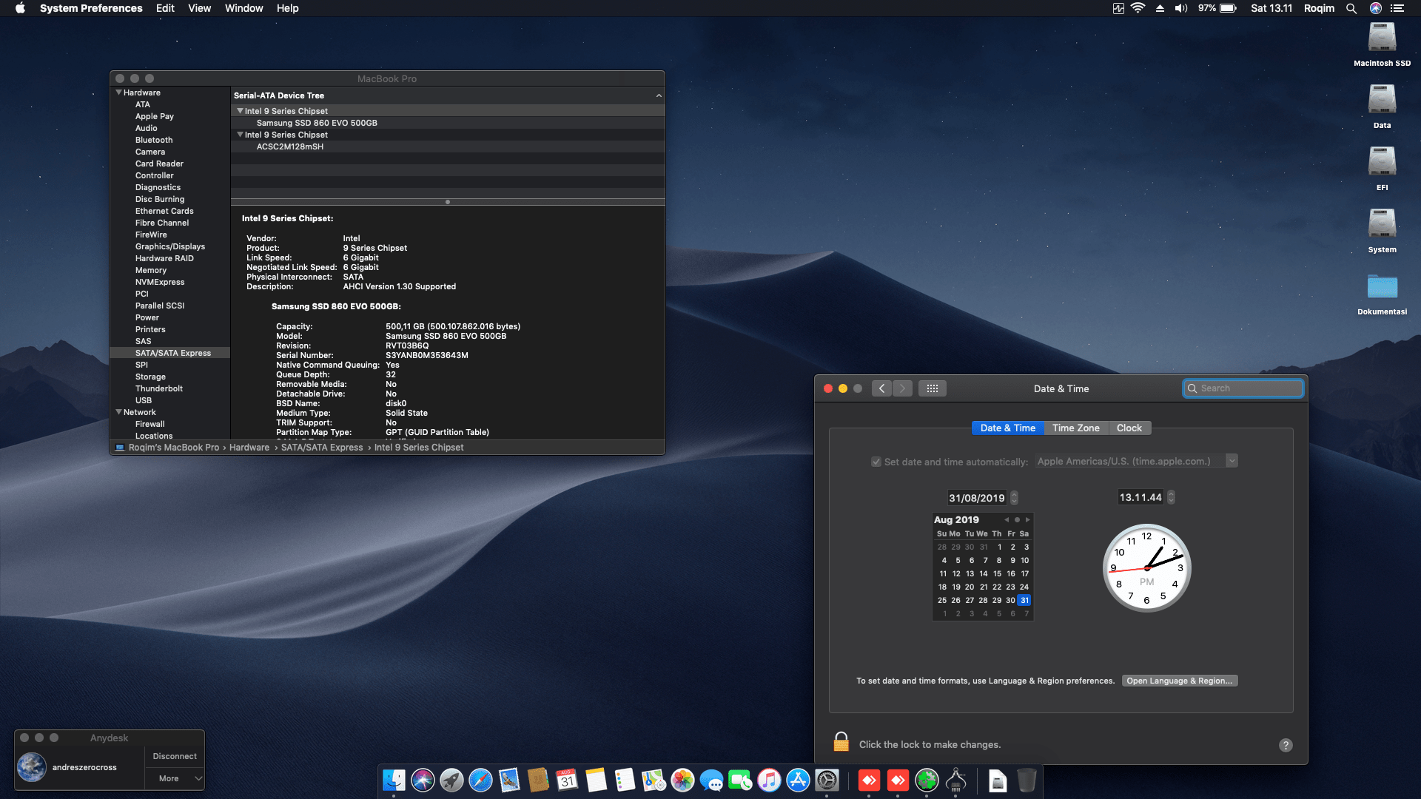Collapse the Serial-ATA Device Tree header chevron
Image resolution: width=1421 pixels, height=799 pixels.
click(x=659, y=95)
